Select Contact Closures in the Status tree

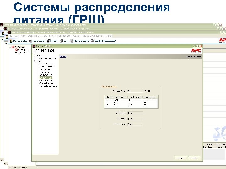point(47,67)
